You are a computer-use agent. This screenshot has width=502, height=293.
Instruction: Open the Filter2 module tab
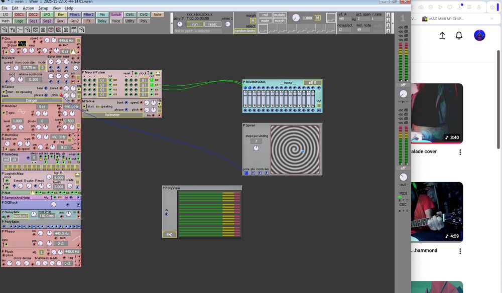88,15
